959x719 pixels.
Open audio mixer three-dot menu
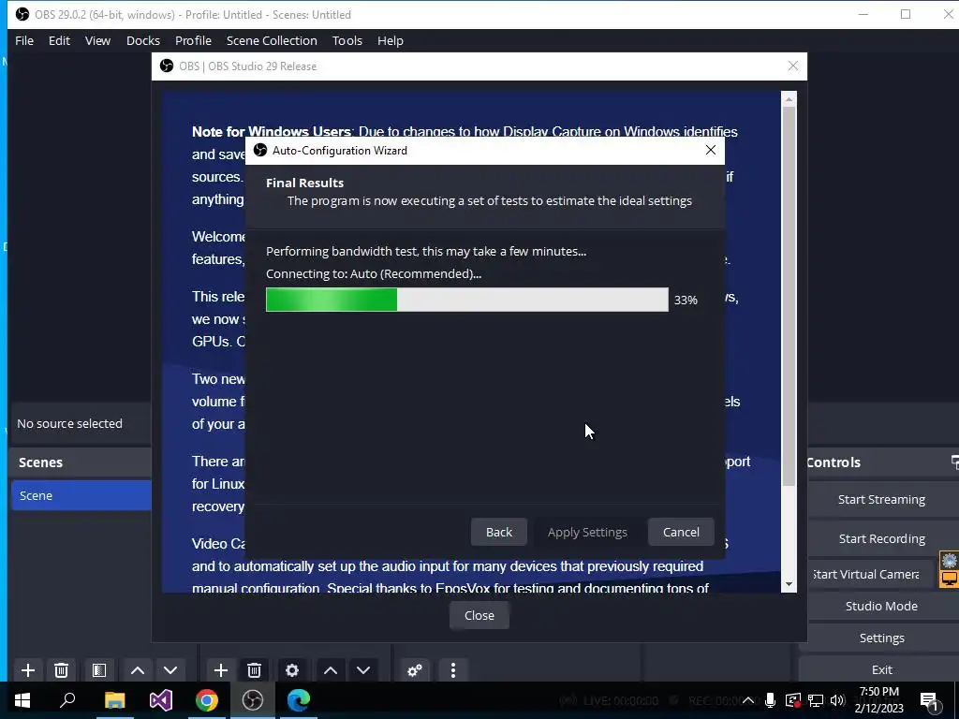[453, 670]
